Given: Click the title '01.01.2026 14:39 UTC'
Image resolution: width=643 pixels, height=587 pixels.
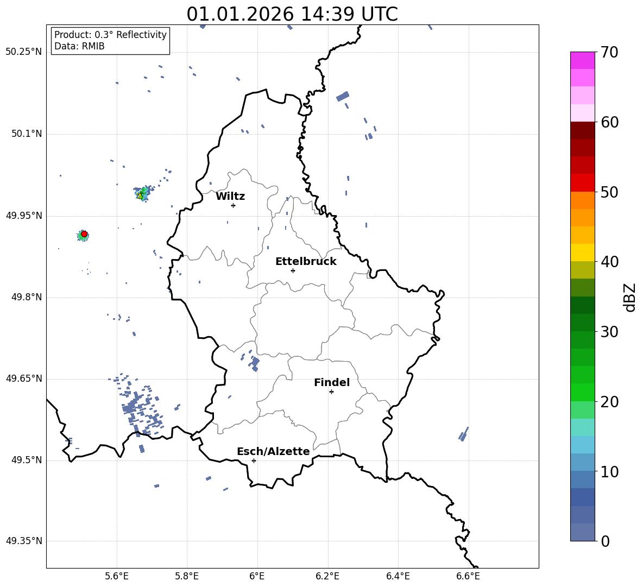Looking at the screenshot, I should [292, 14].
